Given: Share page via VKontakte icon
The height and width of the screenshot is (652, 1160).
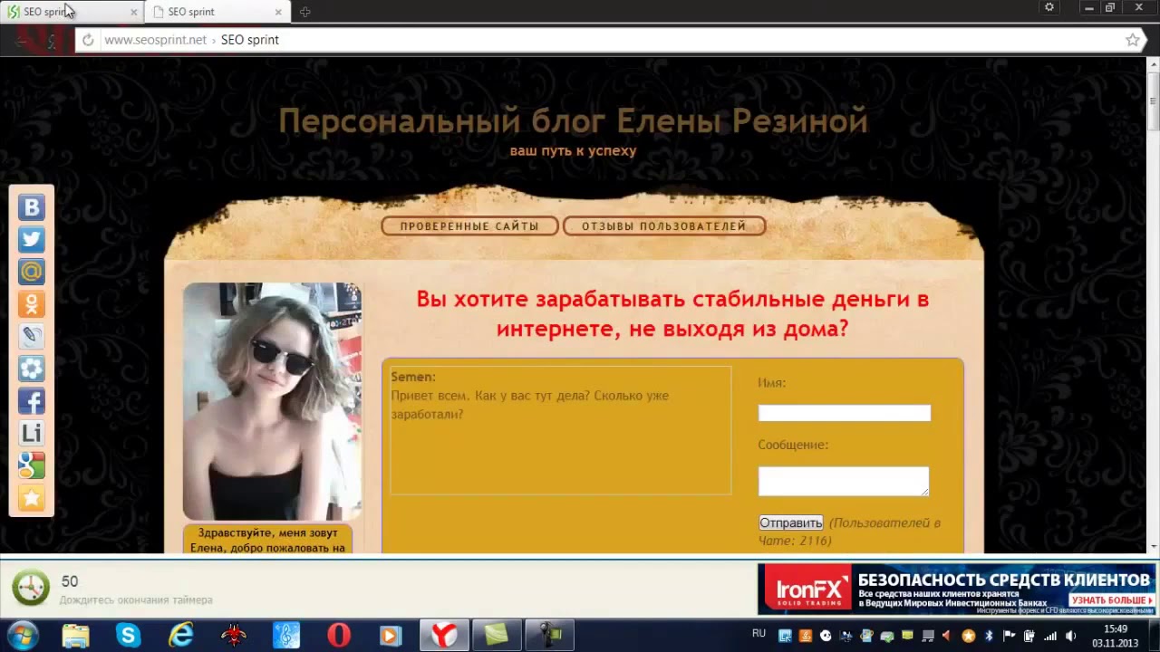Looking at the screenshot, I should coord(32,207).
